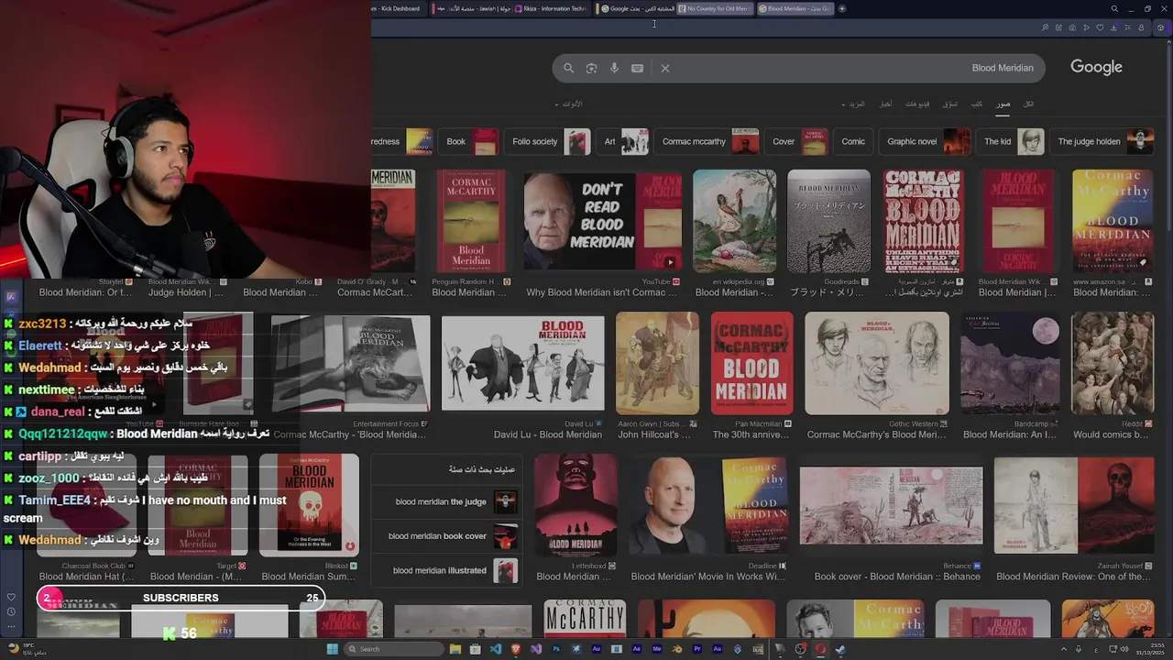Select the فيديوهات (Videos) results tab
Image resolution: width=1173 pixels, height=660 pixels.
pos(917,104)
